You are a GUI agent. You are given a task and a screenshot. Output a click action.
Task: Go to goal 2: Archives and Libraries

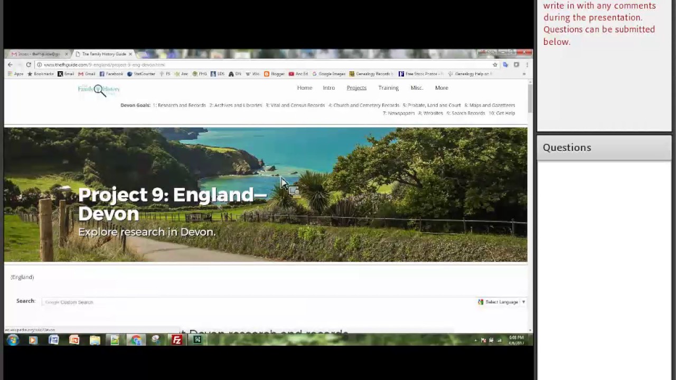(236, 105)
